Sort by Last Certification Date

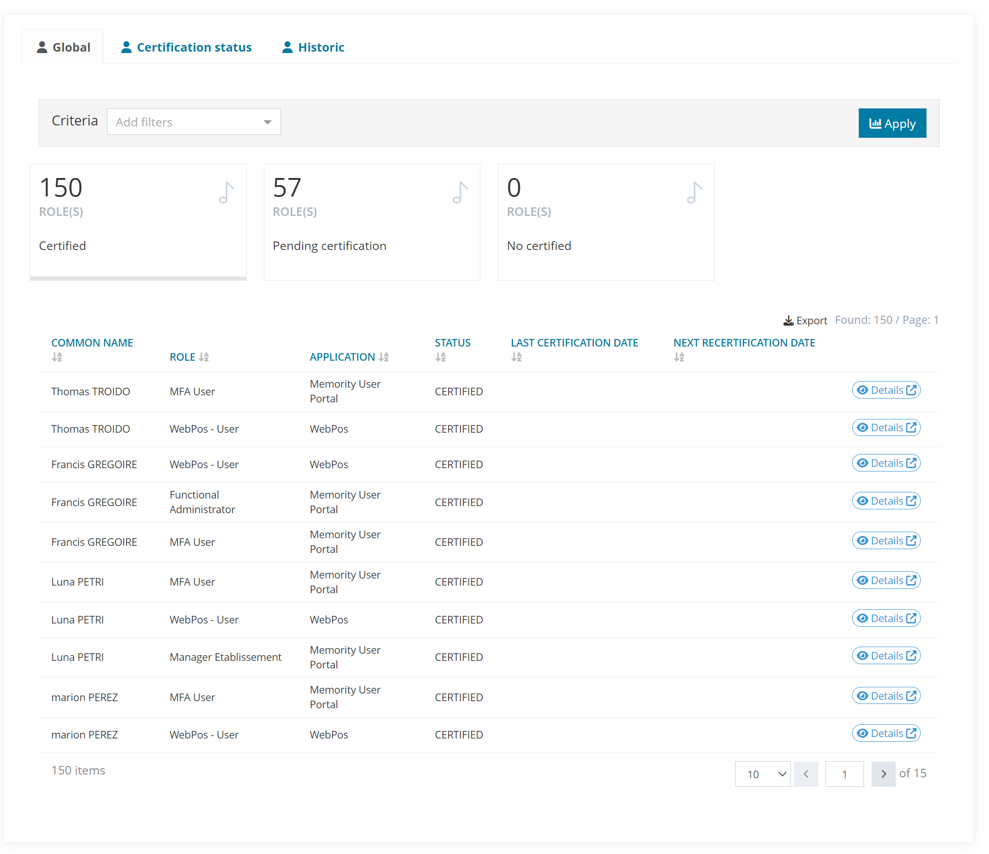coord(516,357)
